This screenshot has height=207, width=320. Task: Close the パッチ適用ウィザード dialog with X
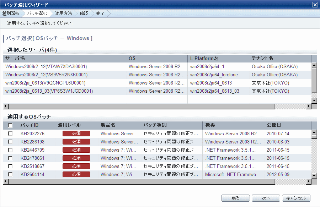coord(315,5)
